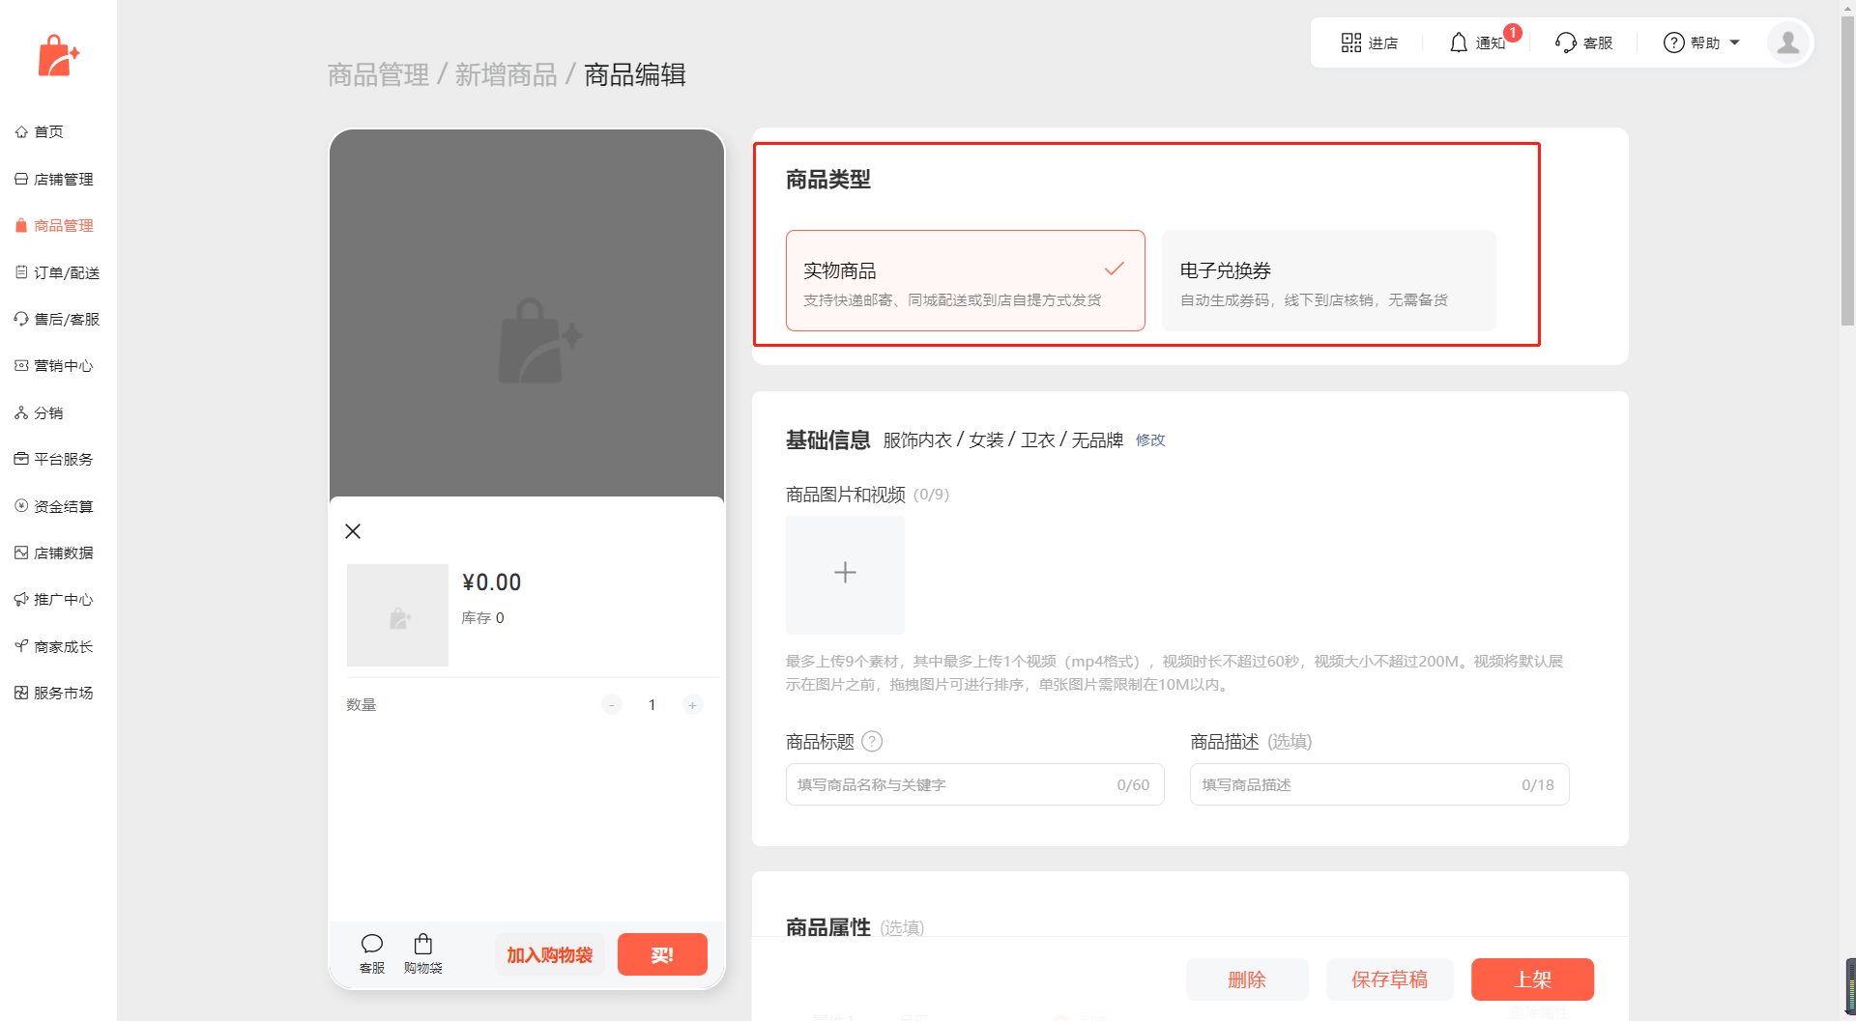This screenshot has width=1856, height=1021.
Task: Click the 客服 headset icon in header
Action: 1565,43
